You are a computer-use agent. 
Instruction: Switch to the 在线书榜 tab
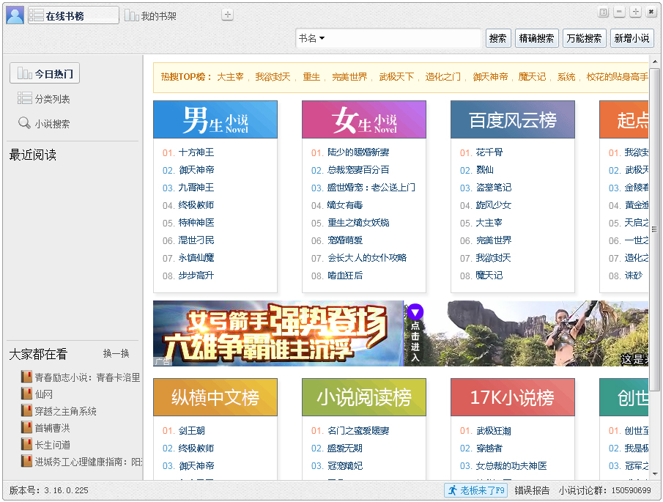[73, 15]
